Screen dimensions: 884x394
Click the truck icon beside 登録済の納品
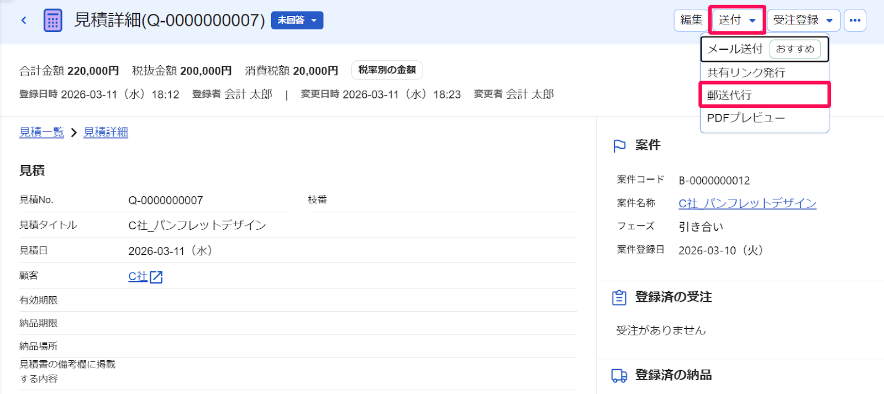click(619, 376)
